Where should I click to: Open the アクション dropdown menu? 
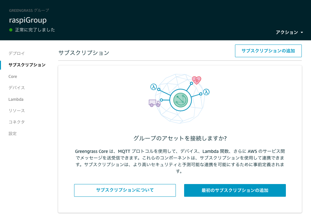point(289,32)
